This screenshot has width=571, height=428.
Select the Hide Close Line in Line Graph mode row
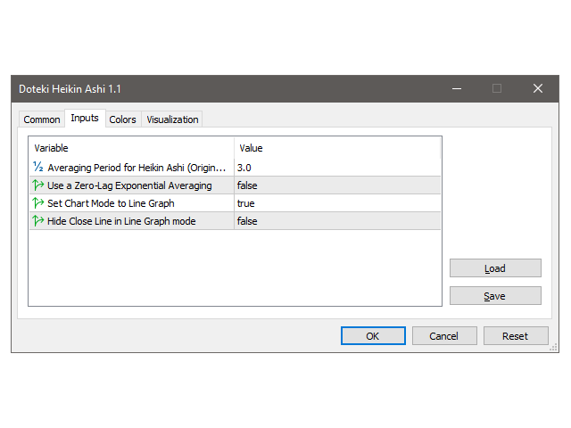(x=235, y=221)
